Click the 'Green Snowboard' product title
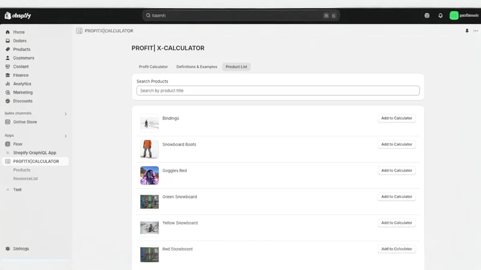481x270 pixels. (179, 197)
